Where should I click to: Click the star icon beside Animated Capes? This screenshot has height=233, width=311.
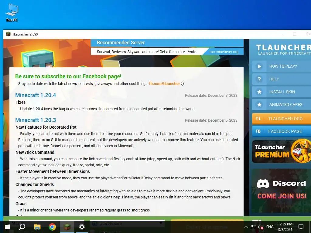coord(259,105)
